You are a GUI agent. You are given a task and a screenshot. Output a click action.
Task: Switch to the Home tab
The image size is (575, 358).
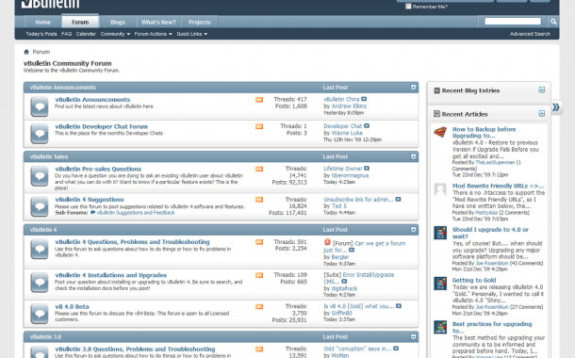43,23
